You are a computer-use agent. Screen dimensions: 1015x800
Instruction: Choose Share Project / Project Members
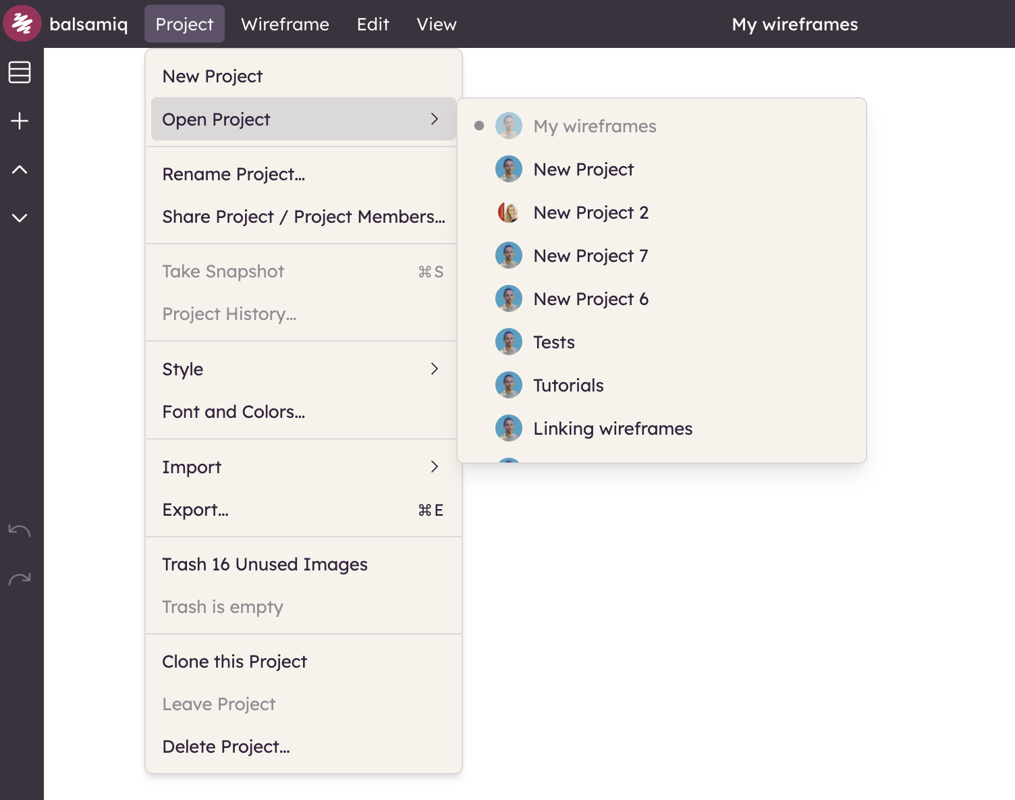(303, 217)
